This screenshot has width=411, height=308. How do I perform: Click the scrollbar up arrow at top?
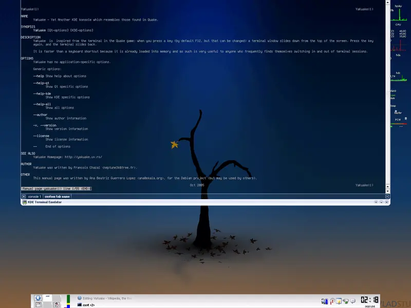coord(388,3)
